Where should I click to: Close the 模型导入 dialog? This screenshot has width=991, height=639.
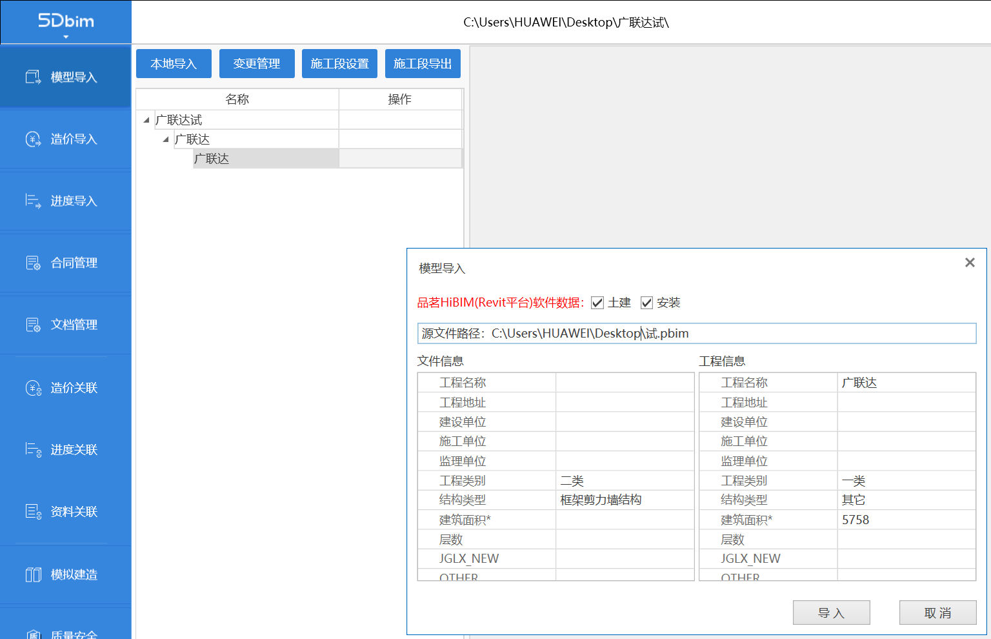[970, 263]
